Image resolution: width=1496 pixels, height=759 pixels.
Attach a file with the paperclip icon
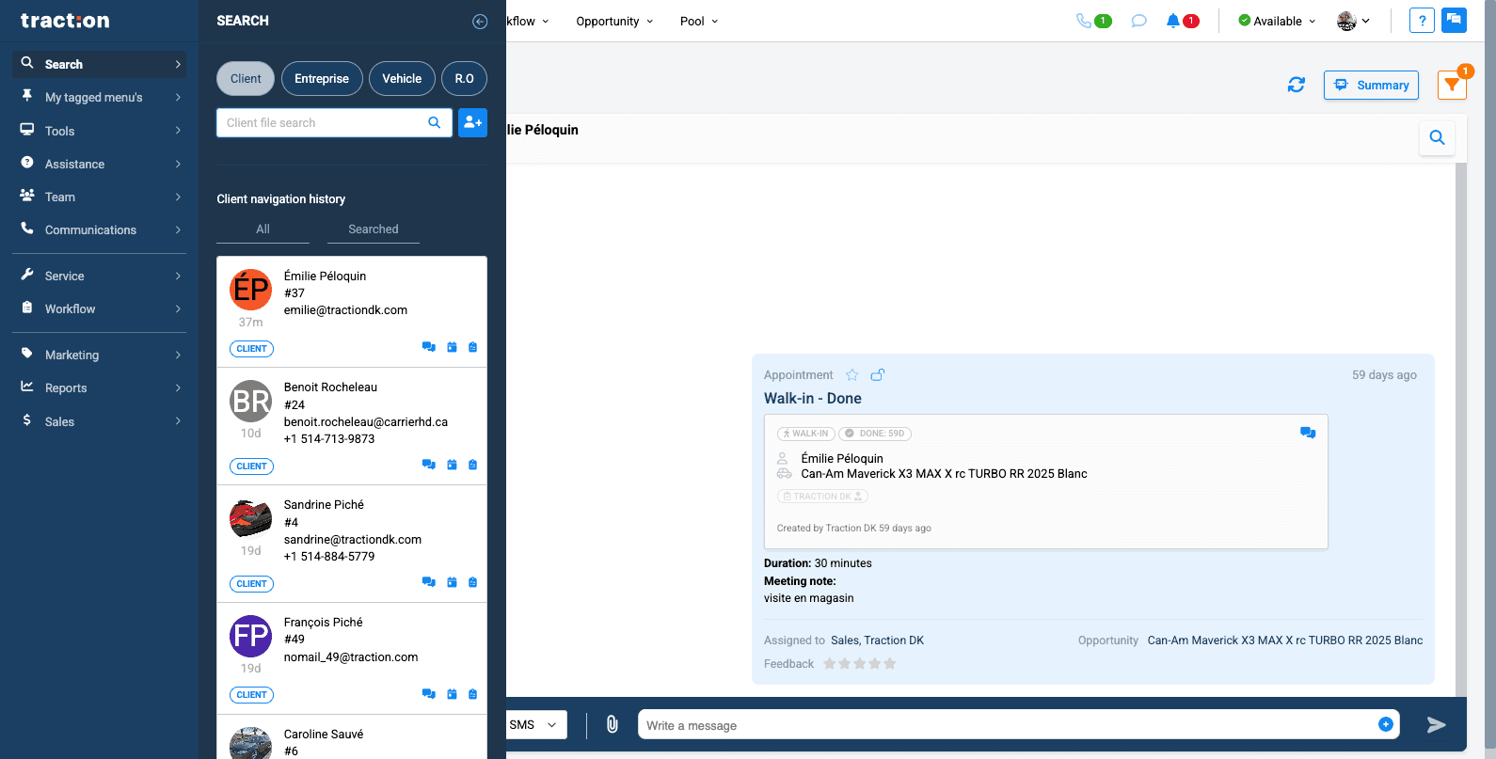[x=612, y=724]
